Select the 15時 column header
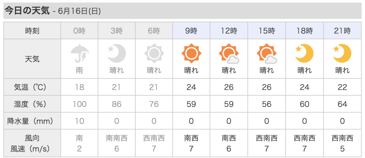This screenshot has height=158, width=365. tap(266, 31)
